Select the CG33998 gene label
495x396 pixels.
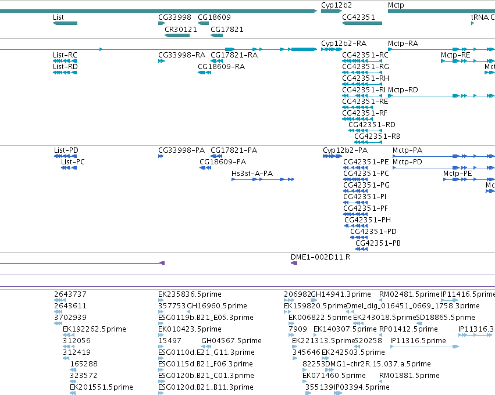click(x=175, y=17)
